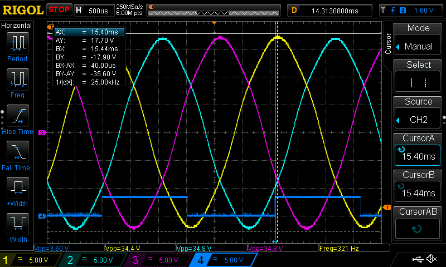This screenshot has width=446, height=267.
Task: Click the STOP run status indicator
Action: click(59, 9)
